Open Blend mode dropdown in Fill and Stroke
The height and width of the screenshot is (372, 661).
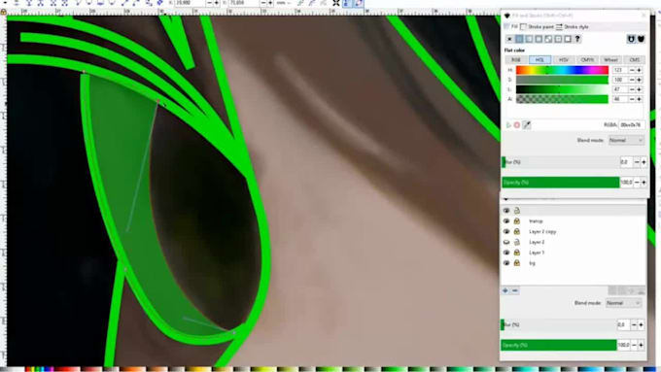coord(626,140)
